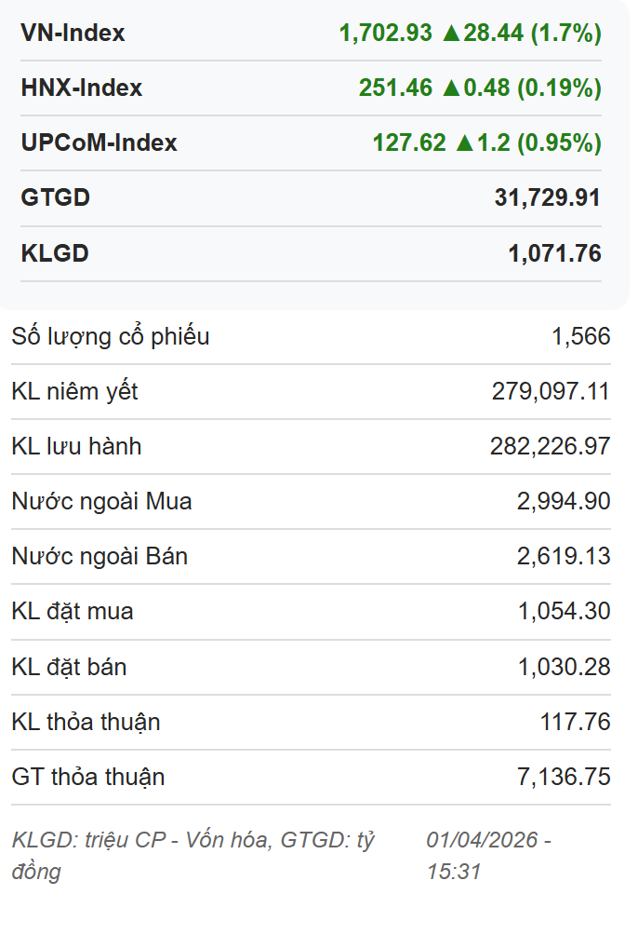Image resolution: width=638 pixels, height=935 pixels.
Task: Click the green up arrow beside VN-Index change
Action: point(451,34)
